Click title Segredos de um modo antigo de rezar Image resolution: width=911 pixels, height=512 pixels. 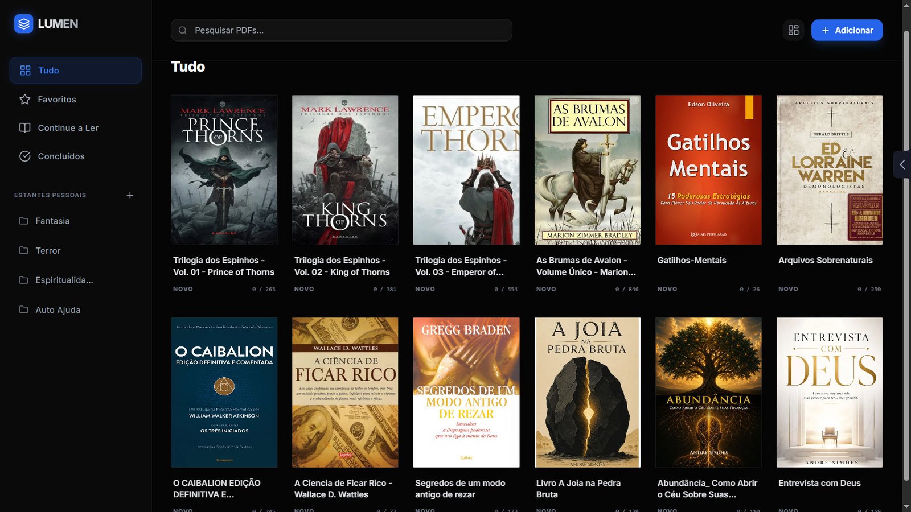click(460, 489)
